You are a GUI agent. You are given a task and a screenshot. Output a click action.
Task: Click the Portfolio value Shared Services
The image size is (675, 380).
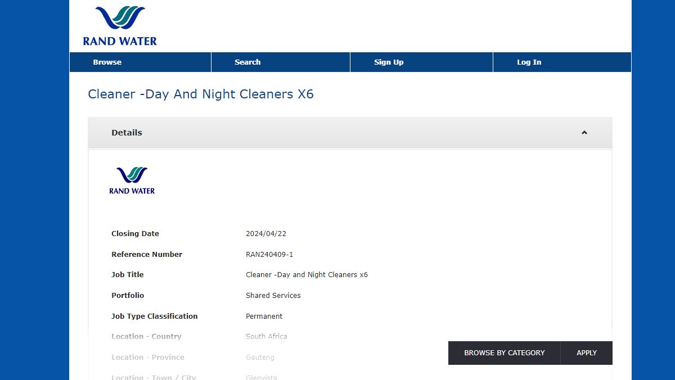[x=273, y=295]
